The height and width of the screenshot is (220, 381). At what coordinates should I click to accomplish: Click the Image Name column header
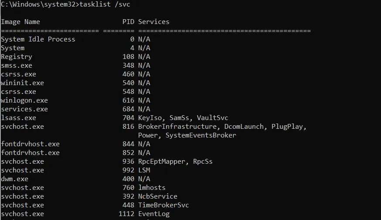point(20,22)
